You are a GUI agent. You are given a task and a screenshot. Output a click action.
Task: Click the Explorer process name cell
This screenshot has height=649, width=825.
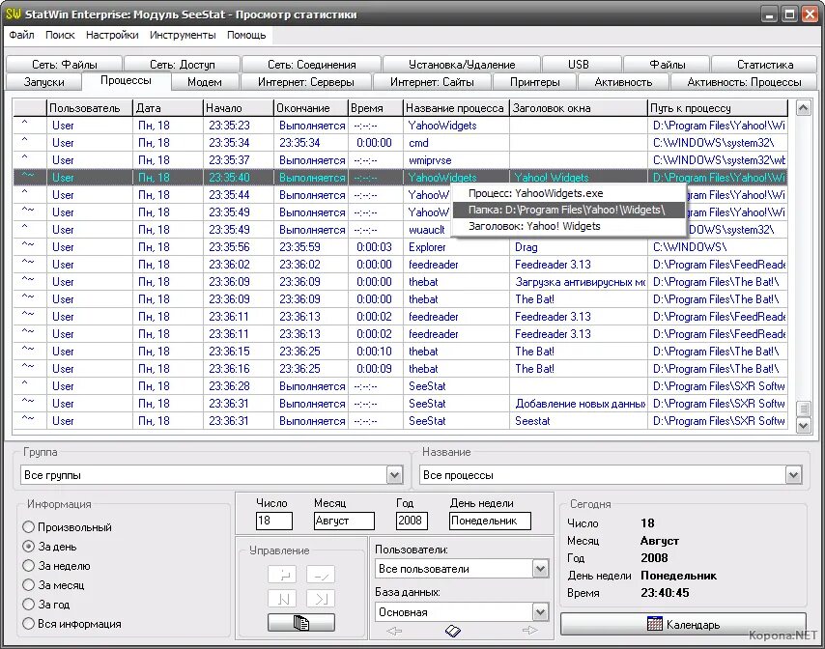(x=456, y=246)
